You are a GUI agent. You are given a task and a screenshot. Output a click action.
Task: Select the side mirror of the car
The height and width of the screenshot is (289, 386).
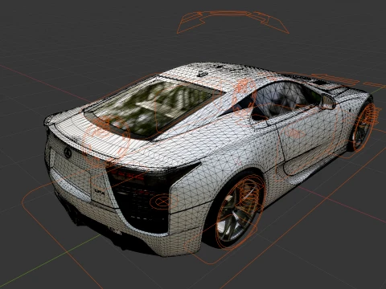tap(328, 102)
